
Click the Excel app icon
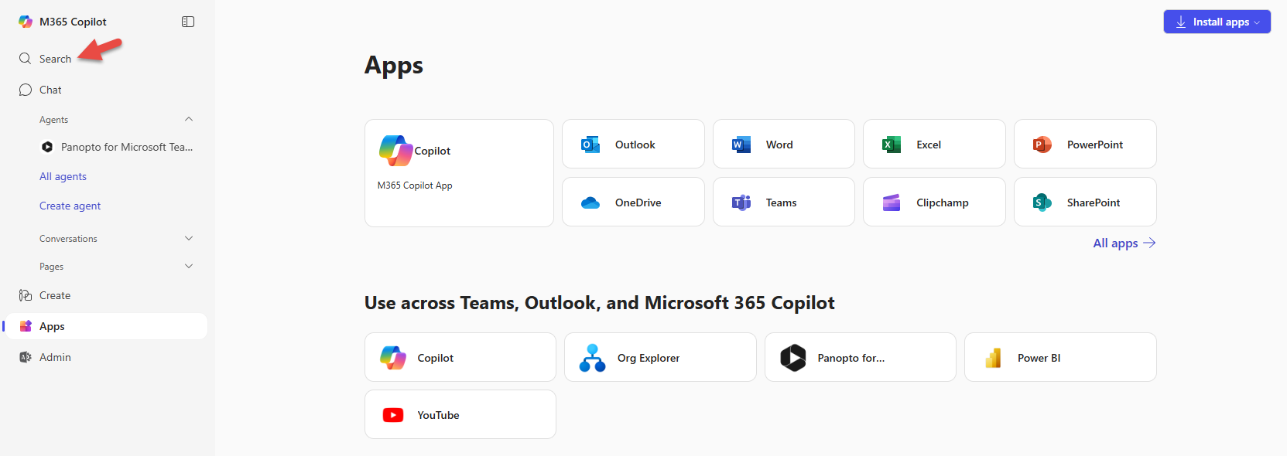click(892, 145)
